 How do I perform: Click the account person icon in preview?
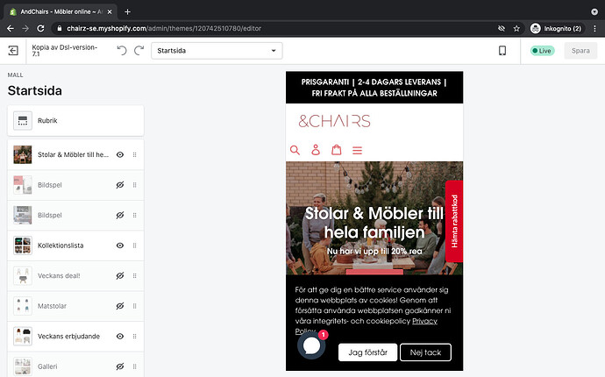(316, 150)
